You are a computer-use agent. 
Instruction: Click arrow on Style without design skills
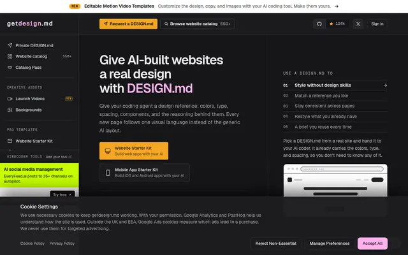coord(385,85)
